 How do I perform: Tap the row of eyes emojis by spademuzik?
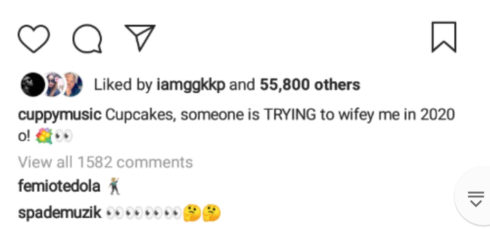coord(143,214)
